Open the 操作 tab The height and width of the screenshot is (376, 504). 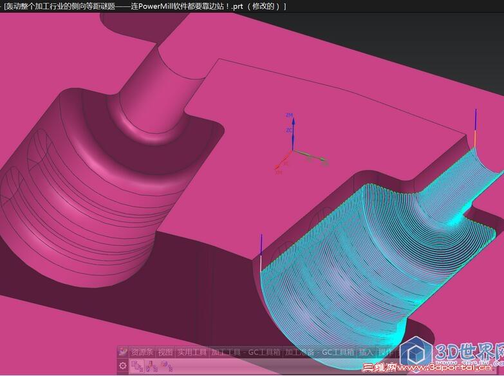(385, 352)
